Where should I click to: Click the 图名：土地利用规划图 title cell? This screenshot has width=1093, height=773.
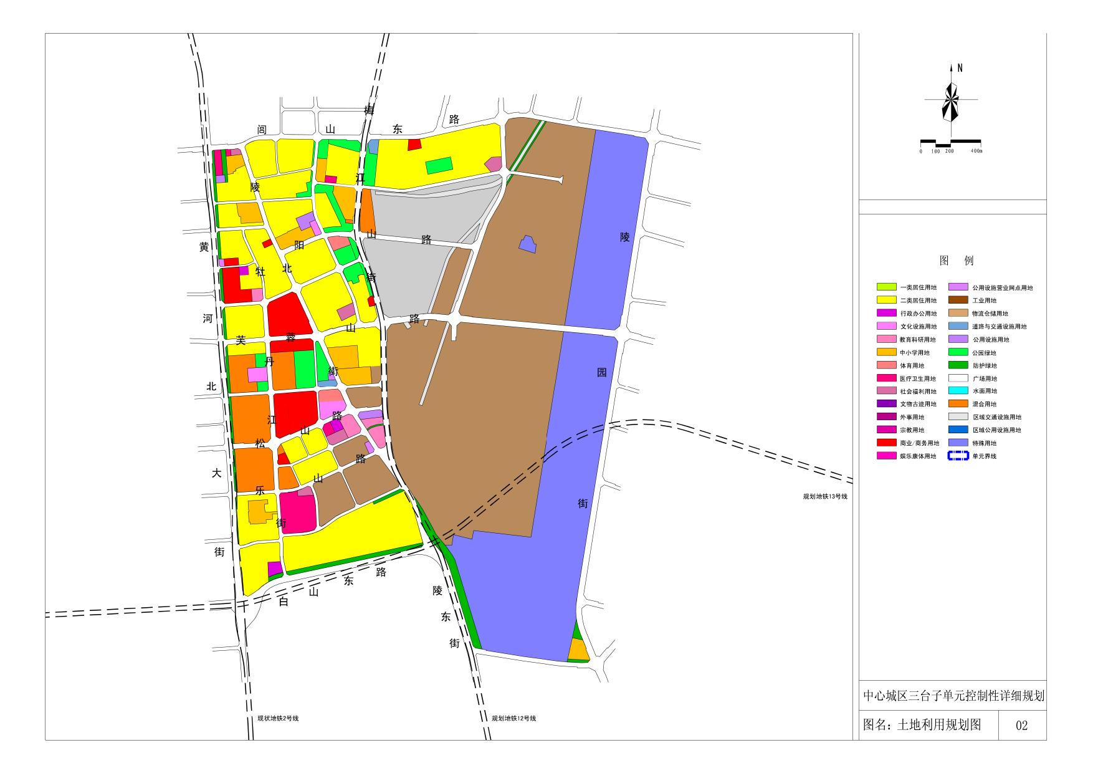point(922,725)
